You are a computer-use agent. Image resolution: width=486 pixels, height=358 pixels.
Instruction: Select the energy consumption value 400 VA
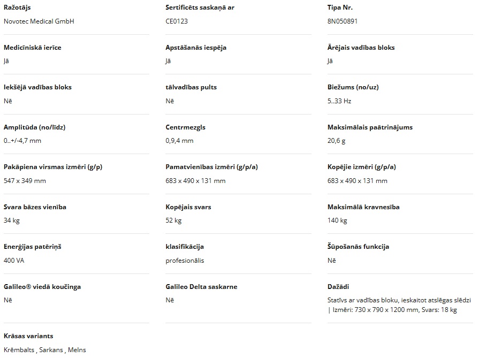pyautogui.click(x=14, y=261)
